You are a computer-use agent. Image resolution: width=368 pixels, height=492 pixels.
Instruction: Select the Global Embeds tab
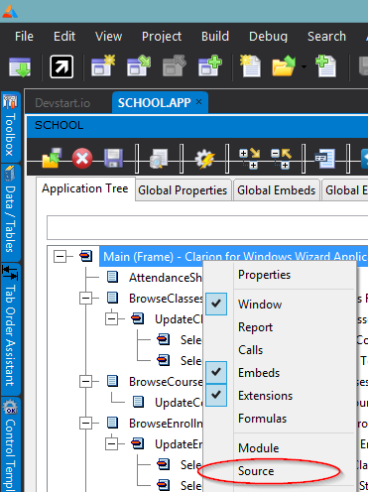click(x=277, y=190)
